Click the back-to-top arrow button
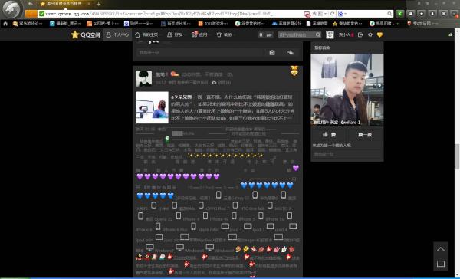Viewport: 460px width, 279px height. tap(441, 249)
